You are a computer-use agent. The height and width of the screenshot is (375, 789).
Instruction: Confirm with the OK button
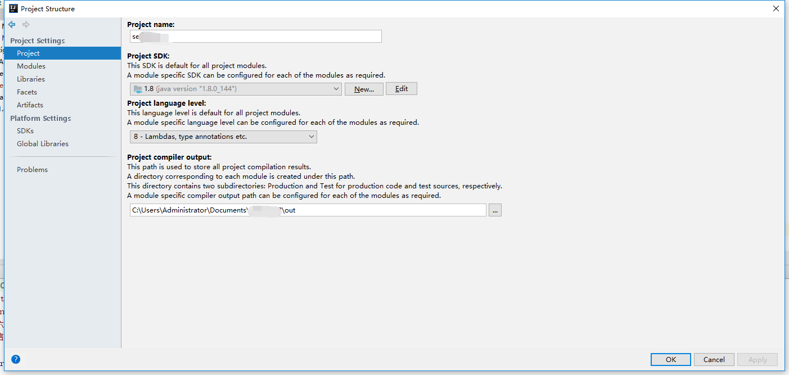[x=671, y=360]
